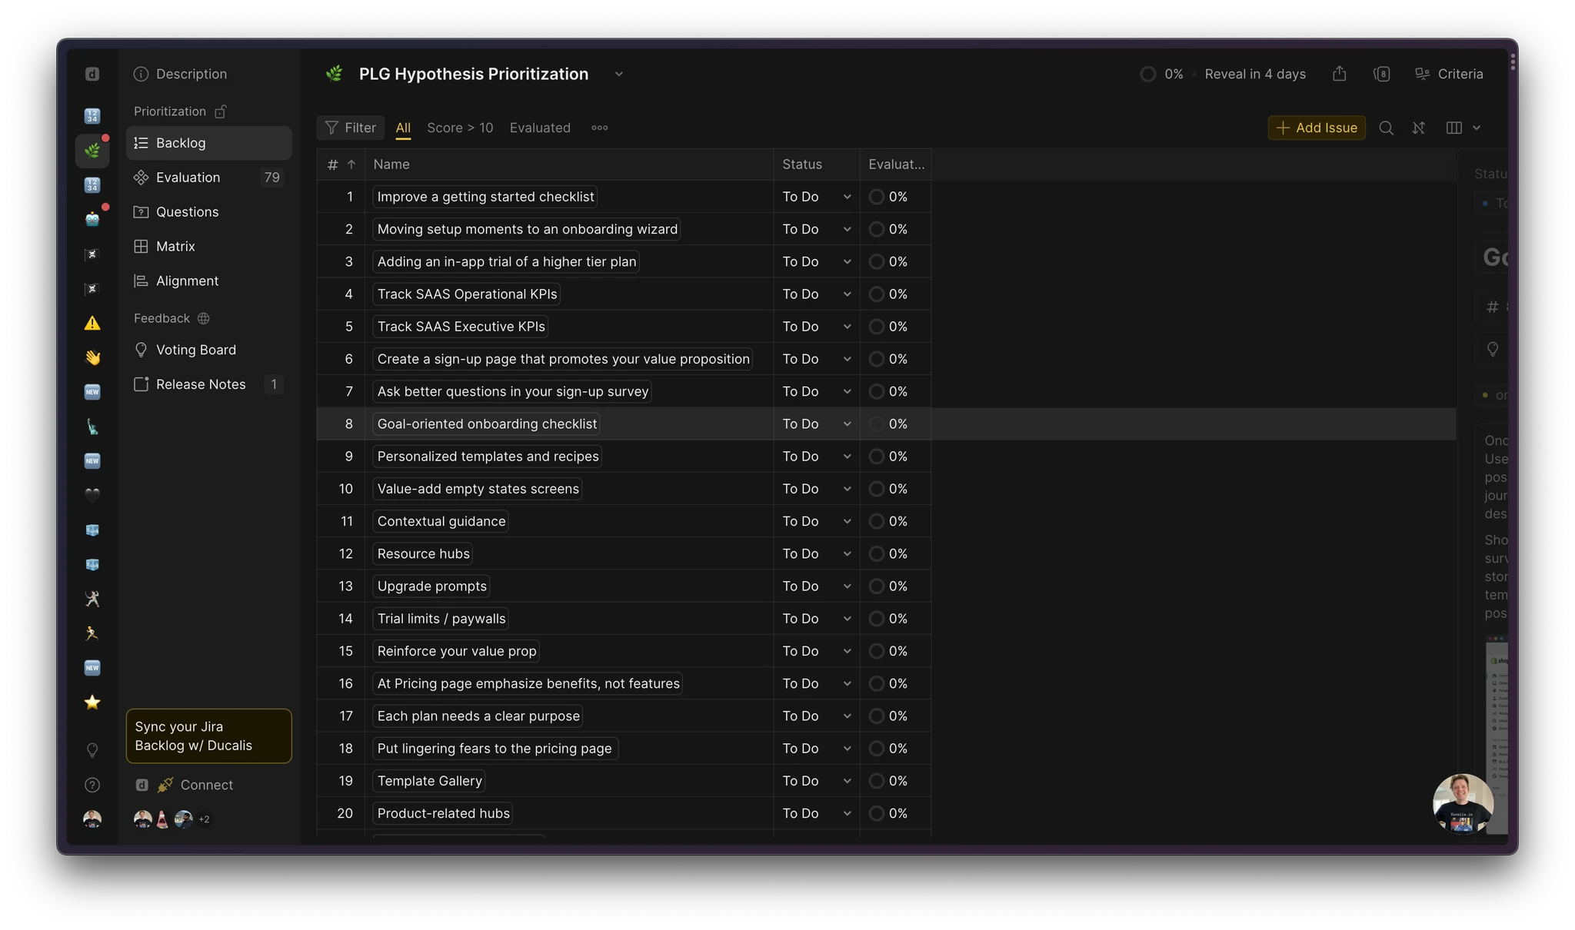Open the gold star board icon
Viewport: 1575px width, 930px height.
coord(92,702)
